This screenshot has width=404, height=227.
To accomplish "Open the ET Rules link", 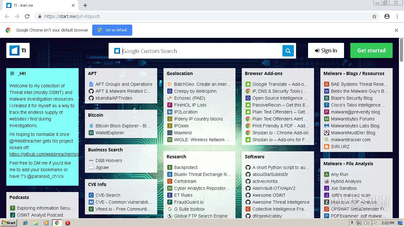I will (x=183, y=195).
